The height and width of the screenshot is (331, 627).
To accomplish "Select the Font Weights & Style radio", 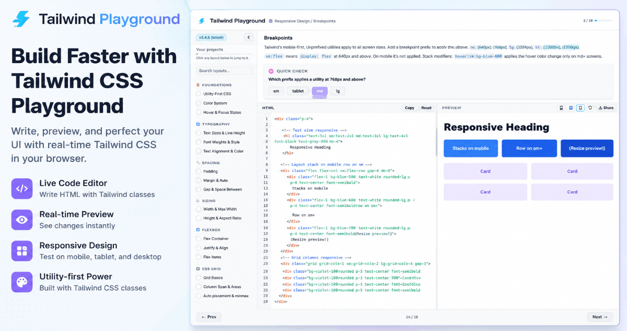I will tap(199, 142).
